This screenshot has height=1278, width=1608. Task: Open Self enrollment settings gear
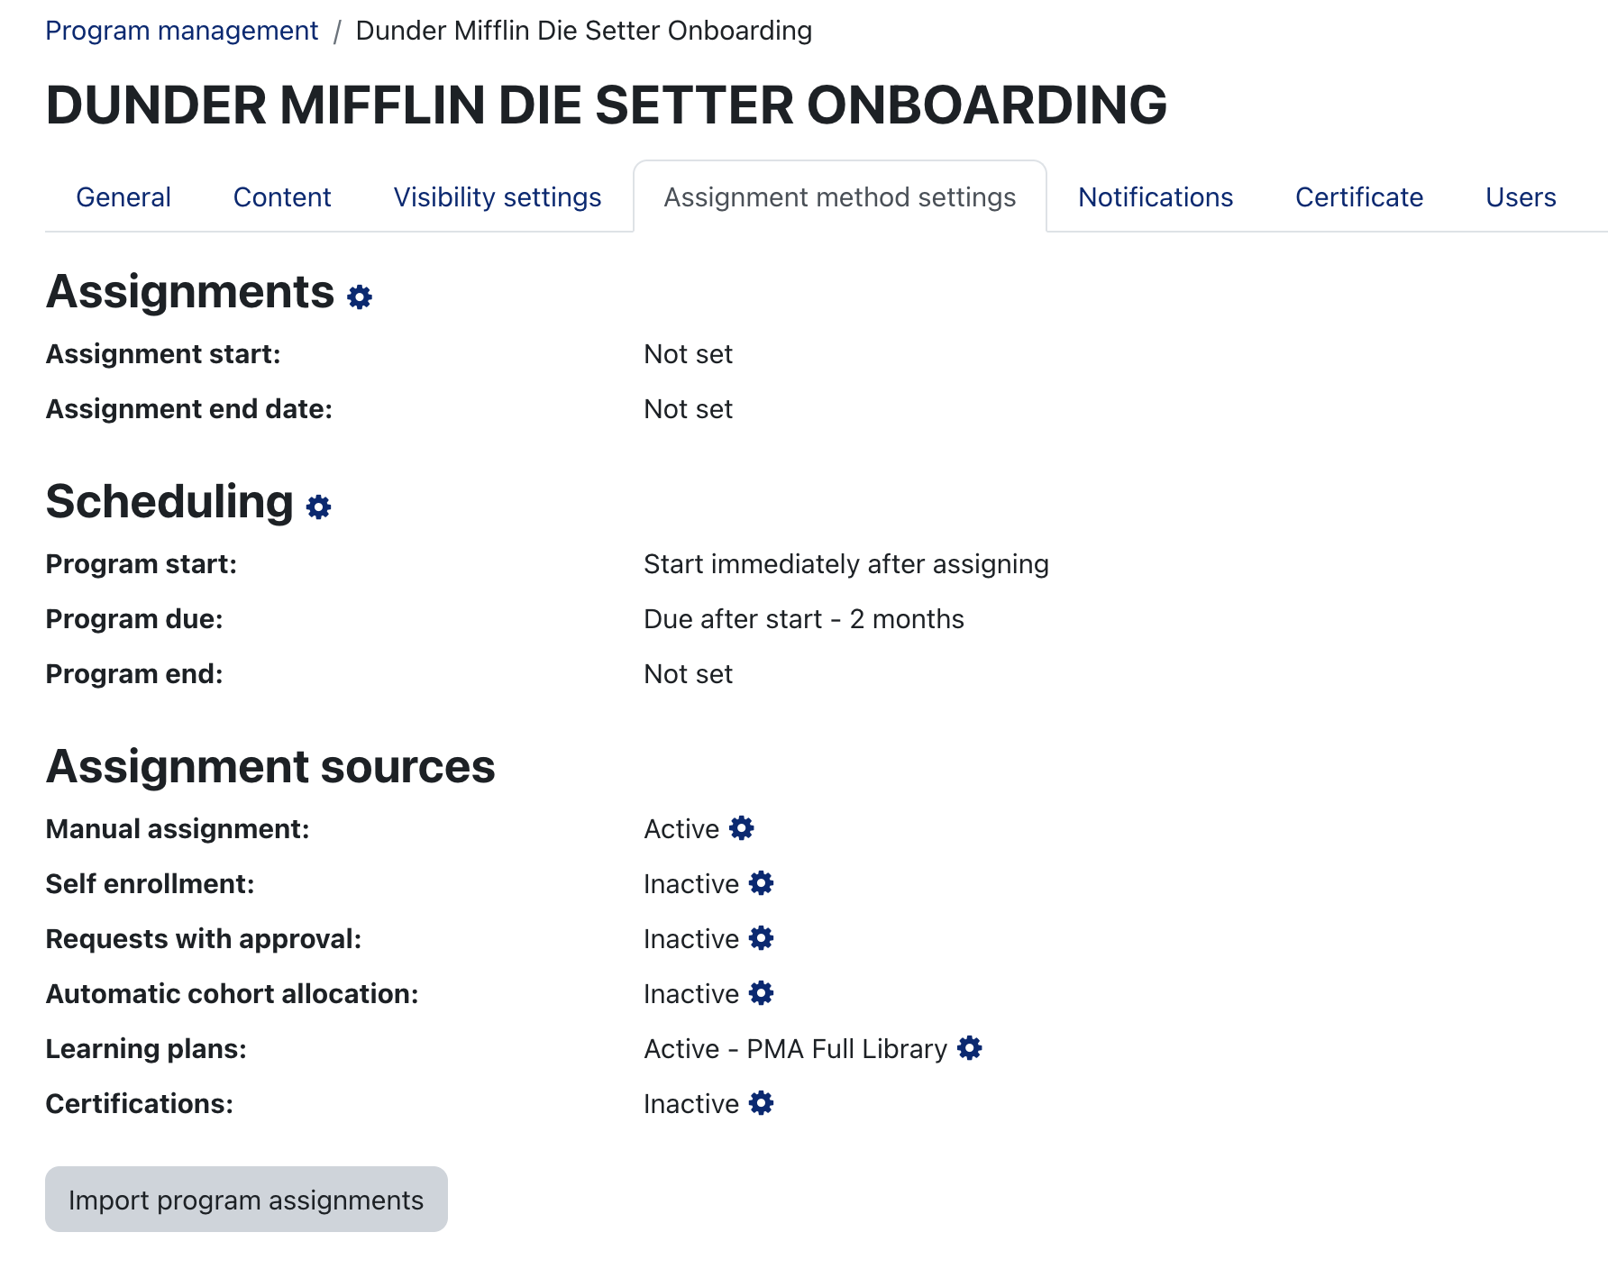click(x=762, y=883)
